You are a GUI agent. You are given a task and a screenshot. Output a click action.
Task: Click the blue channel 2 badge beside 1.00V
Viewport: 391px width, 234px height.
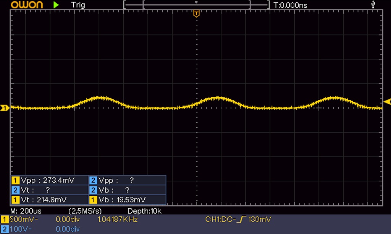pyautogui.click(x=5, y=229)
